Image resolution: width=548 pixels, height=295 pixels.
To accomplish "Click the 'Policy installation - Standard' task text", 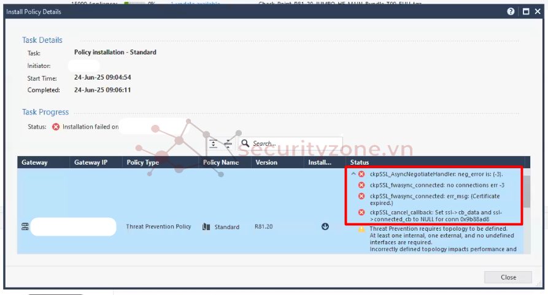I will (x=115, y=52).
